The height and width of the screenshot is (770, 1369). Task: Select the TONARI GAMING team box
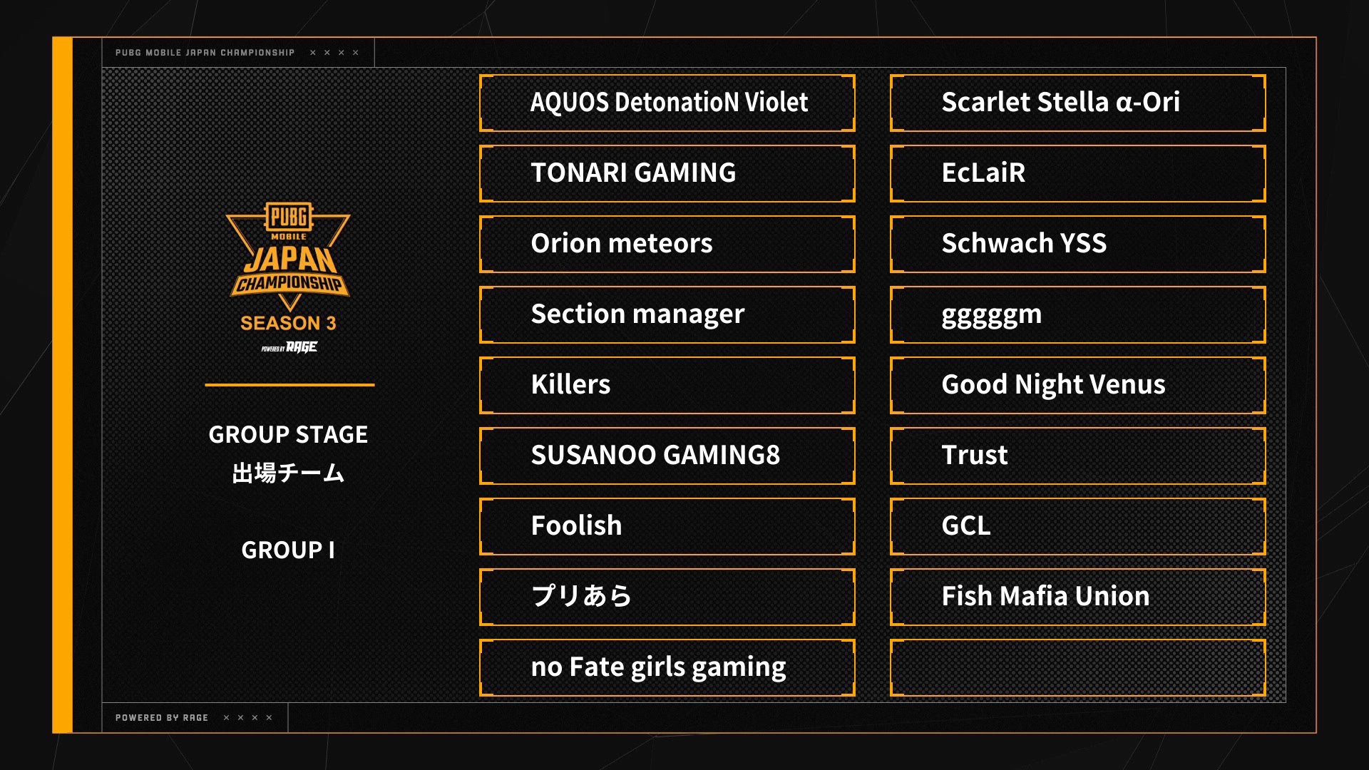[667, 173]
